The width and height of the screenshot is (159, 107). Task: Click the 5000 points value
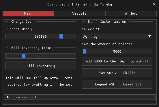(117, 51)
